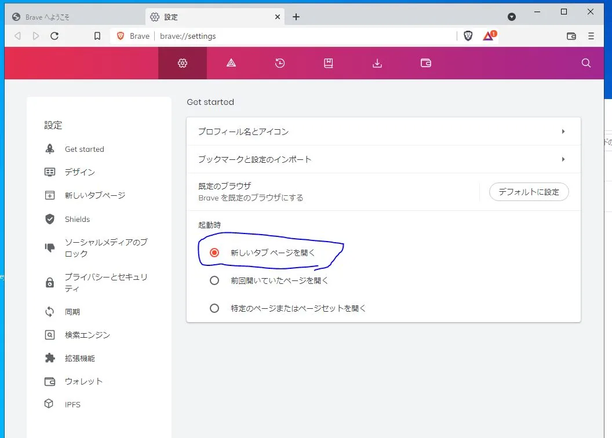Click the search icon in the settings page
The height and width of the screenshot is (438, 612).
point(586,63)
